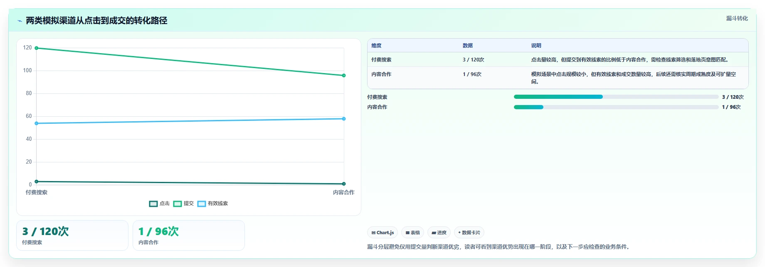Screen dimensions: 765x267
Task: Click the 进度 tag chip
Action: pos(439,233)
